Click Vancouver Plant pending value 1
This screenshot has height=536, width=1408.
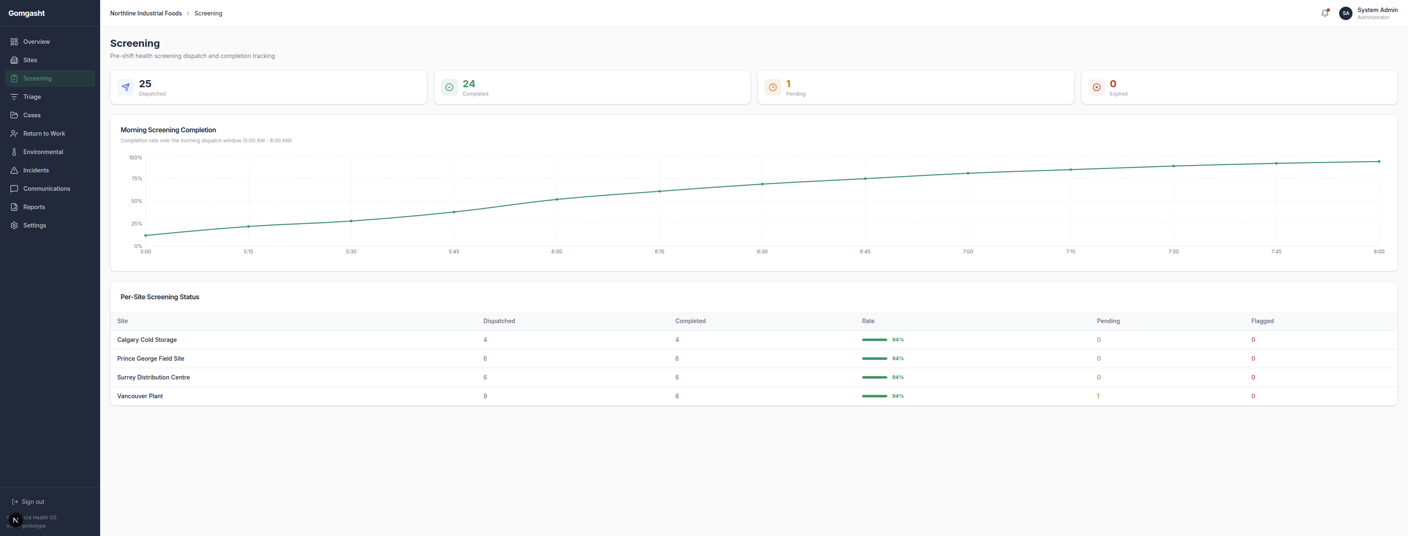pos(1098,396)
